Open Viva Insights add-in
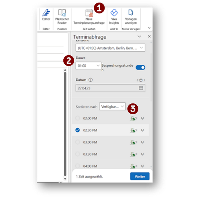This screenshot has height=197, width=197. (x=114, y=17)
